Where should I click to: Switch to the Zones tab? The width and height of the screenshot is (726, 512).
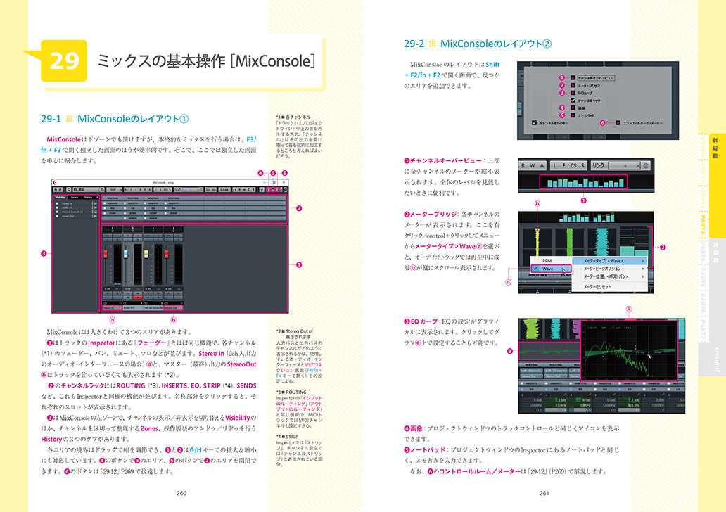(75, 197)
